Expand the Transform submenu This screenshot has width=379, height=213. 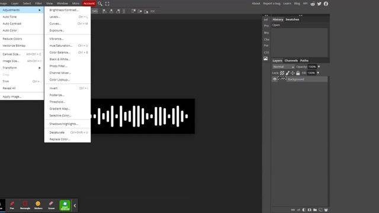22,68
